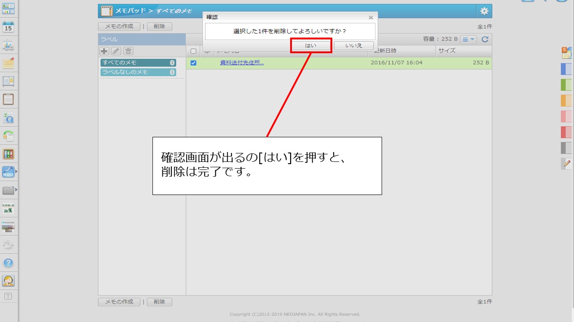
Task: Toggle the select-all checkbox in table header
Action: [194, 51]
